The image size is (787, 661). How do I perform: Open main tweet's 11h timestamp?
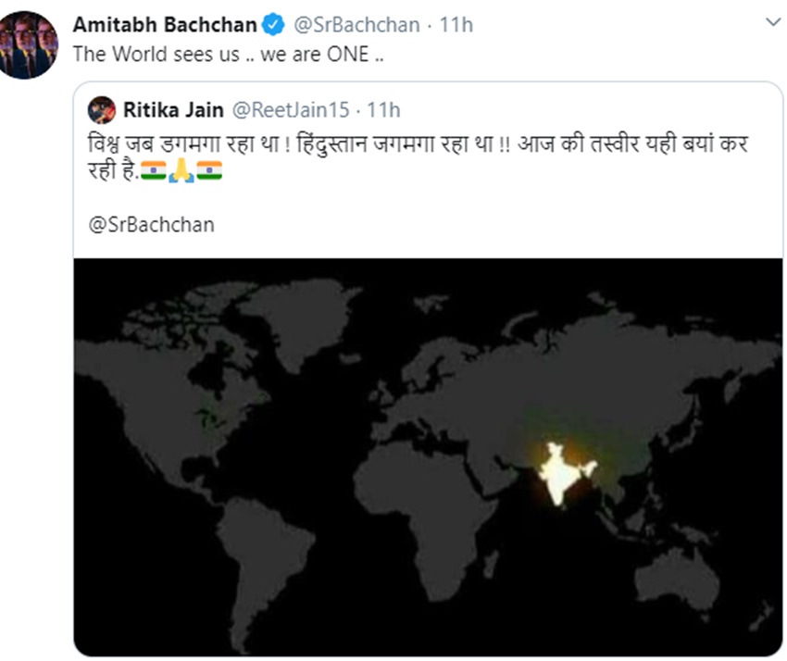coord(456,24)
